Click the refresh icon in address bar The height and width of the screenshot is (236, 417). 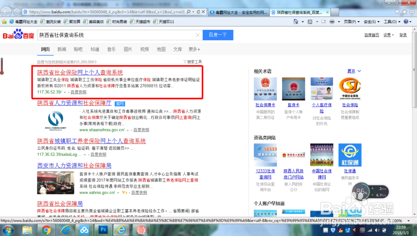coord(198,12)
